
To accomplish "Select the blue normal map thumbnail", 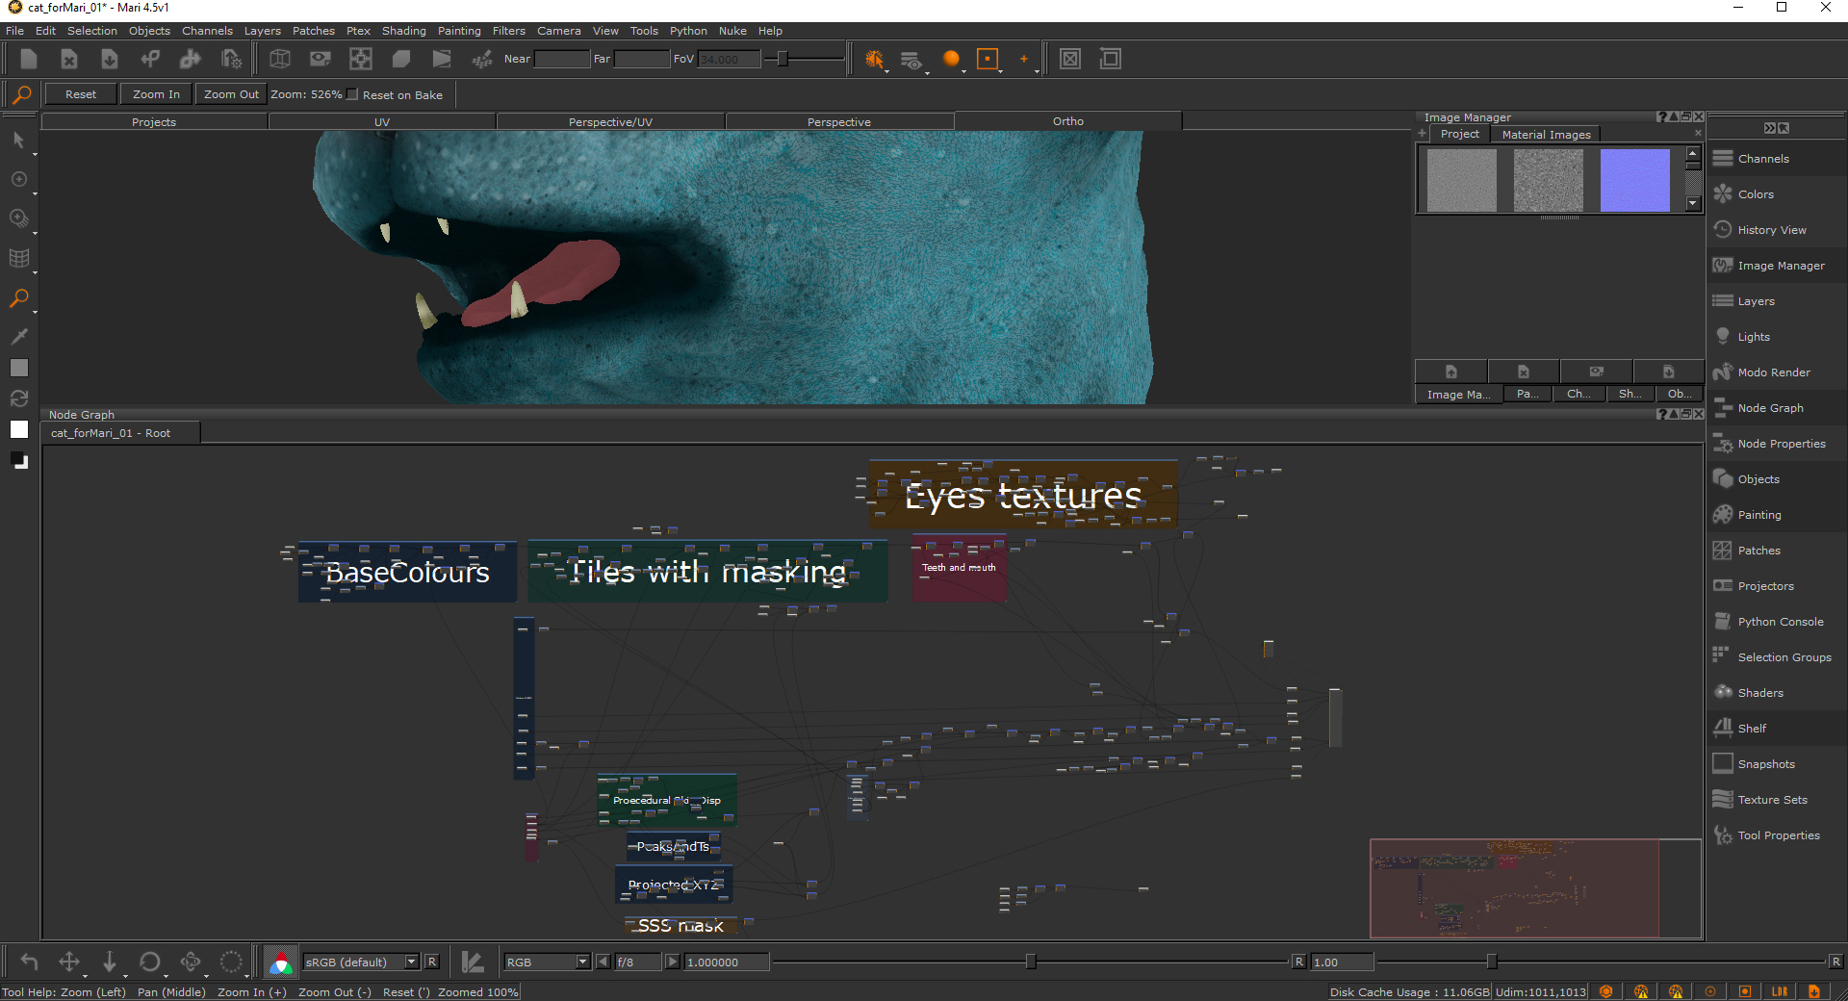I will point(1634,180).
